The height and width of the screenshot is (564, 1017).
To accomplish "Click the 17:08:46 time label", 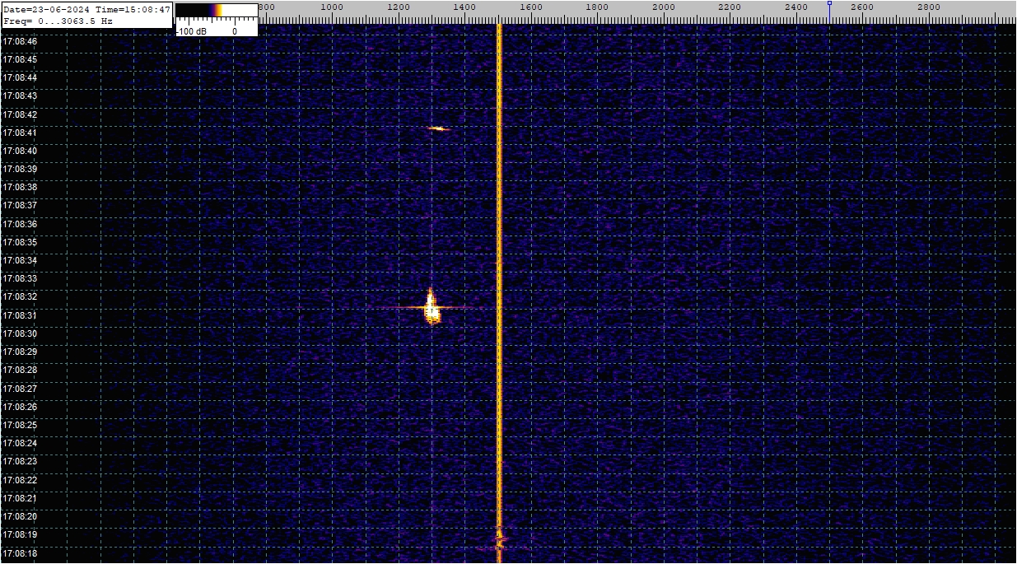I will click(x=20, y=41).
